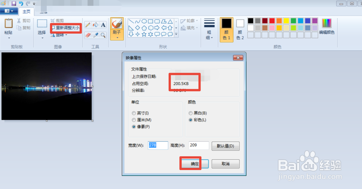Select the Magnifier tool

click(103, 35)
